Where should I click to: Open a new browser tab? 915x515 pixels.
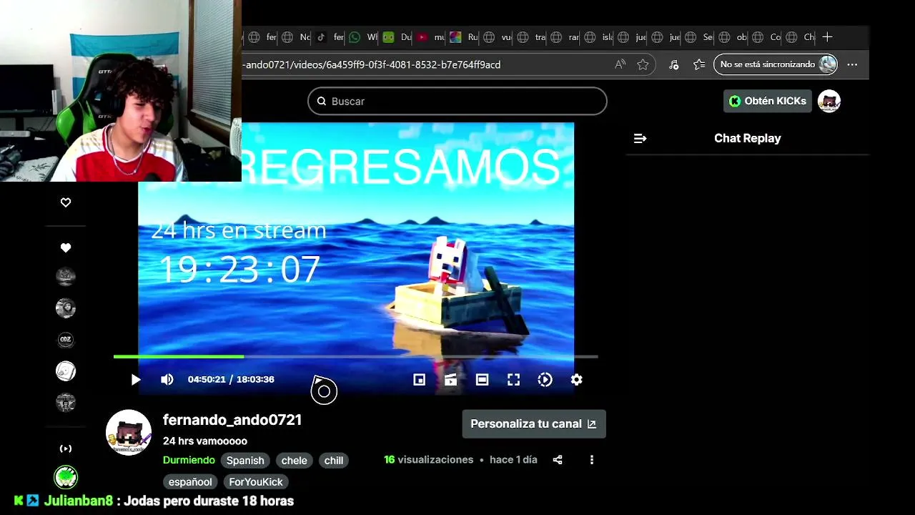(x=827, y=37)
